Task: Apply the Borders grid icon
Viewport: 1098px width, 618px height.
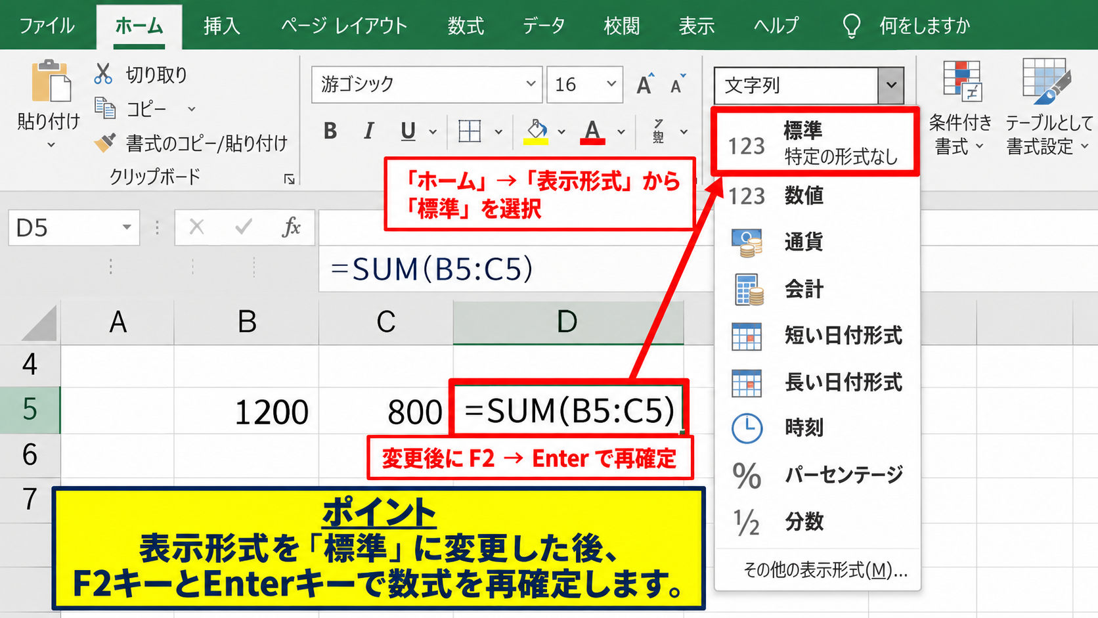Action: [x=470, y=131]
